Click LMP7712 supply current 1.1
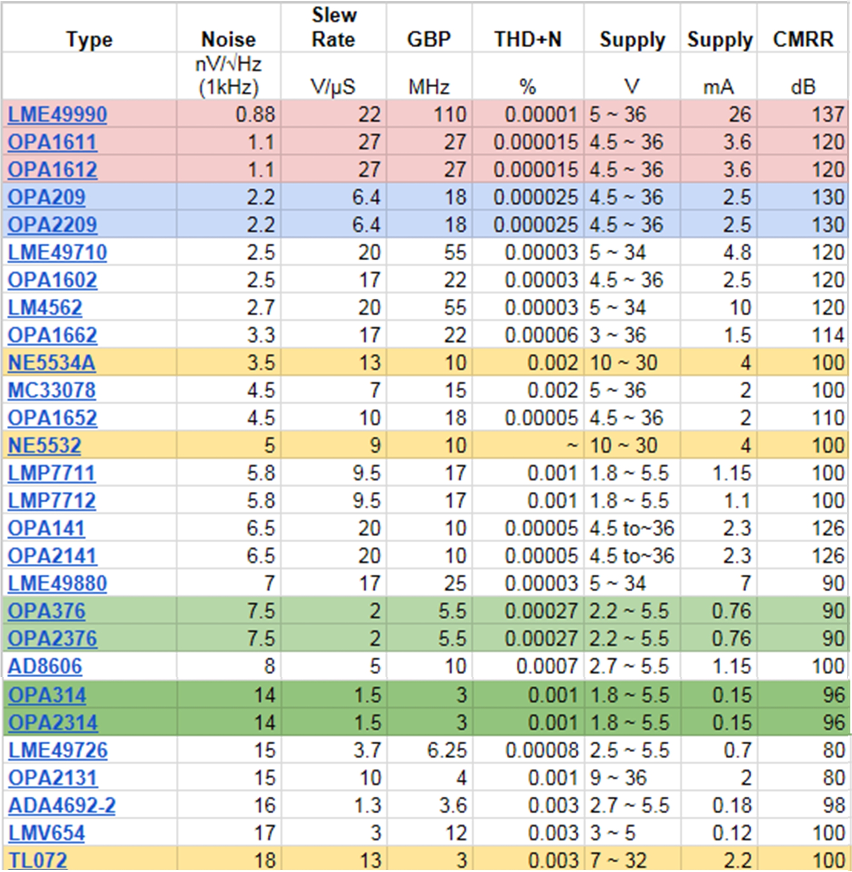852x872 pixels. [x=737, y=501]
